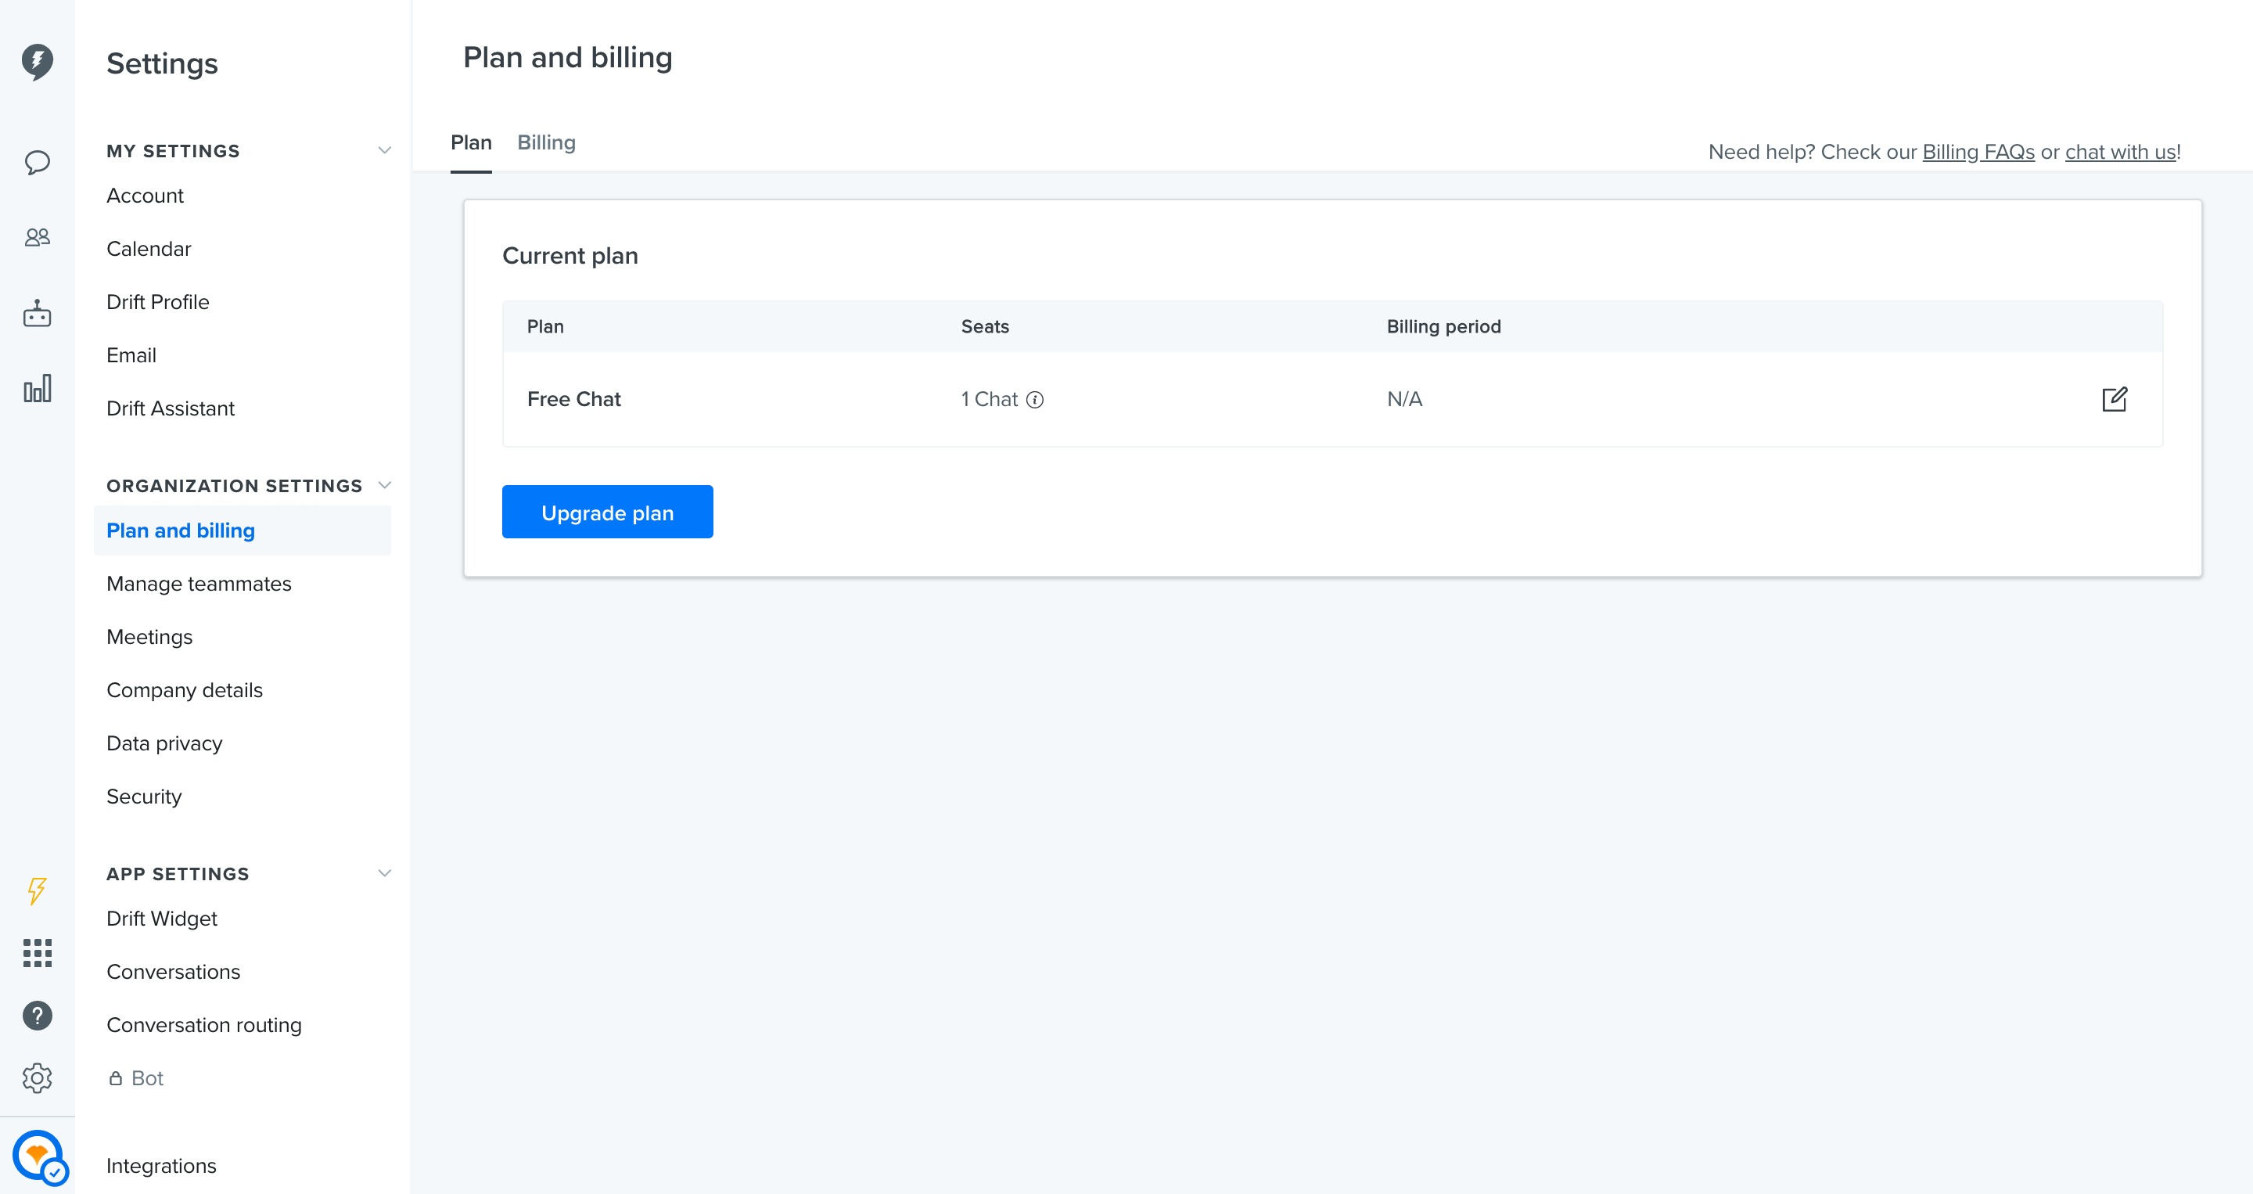Open Email settings
Screen dimensions: 2253x1194
(131, 356)
